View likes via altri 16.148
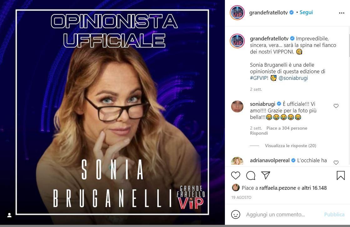The height and width of the screenshot is (227, 350). (314, 188)
